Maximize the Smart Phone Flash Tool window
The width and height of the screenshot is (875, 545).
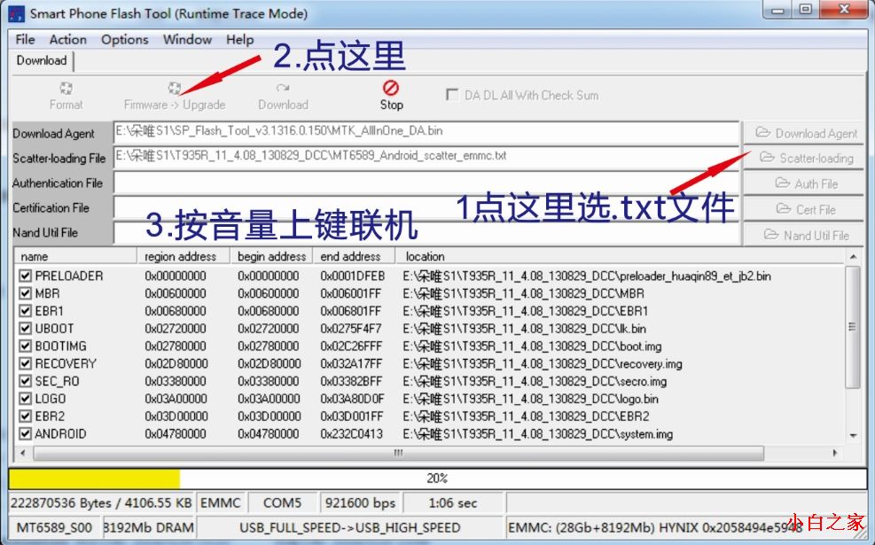806,10
